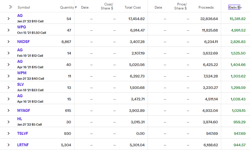Viewport: 250px width, 150px height.
Task: Sort by the Quantity # column header
Action: [x=68, y=7]
